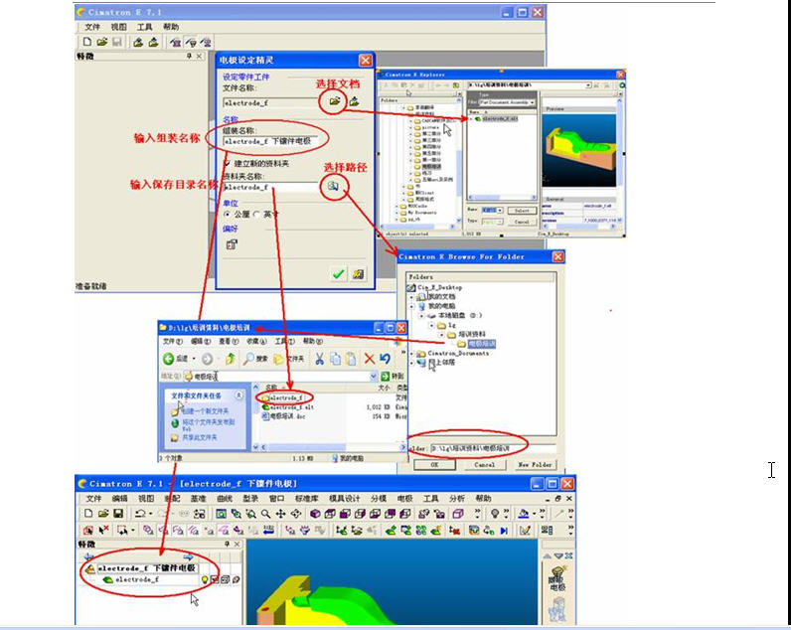Expand the 培训资料 folder node in Browse For Folder
Screen dimensions: 791x630
tap(441, 335)
